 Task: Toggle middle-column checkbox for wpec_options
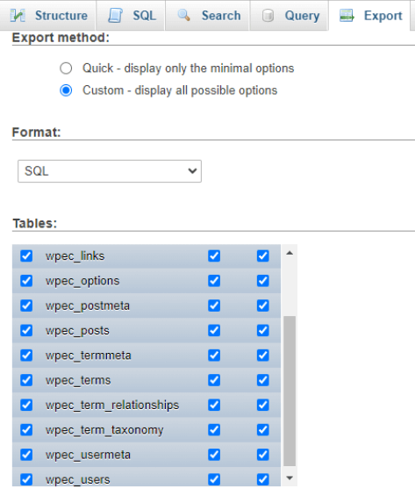214,281
